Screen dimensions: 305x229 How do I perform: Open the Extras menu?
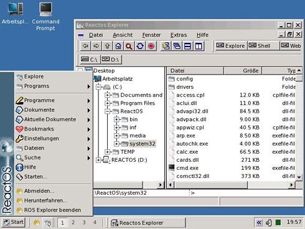click(x=179, y=35)
